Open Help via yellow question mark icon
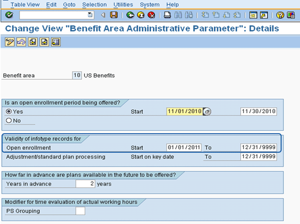This screenshot has width=300, height=224. click(x=280, y=15)
